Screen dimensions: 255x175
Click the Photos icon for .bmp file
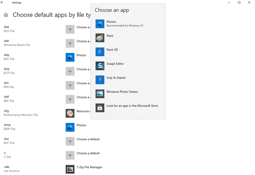point(70,127)
